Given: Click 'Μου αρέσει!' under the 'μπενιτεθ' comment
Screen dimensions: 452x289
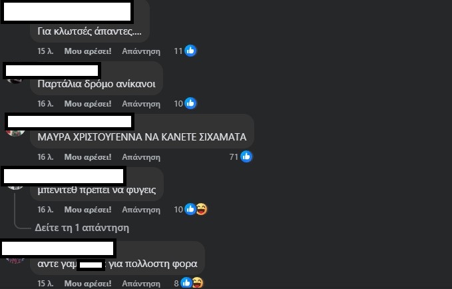Looking at the screenshot, I should [x=88, y=209].
